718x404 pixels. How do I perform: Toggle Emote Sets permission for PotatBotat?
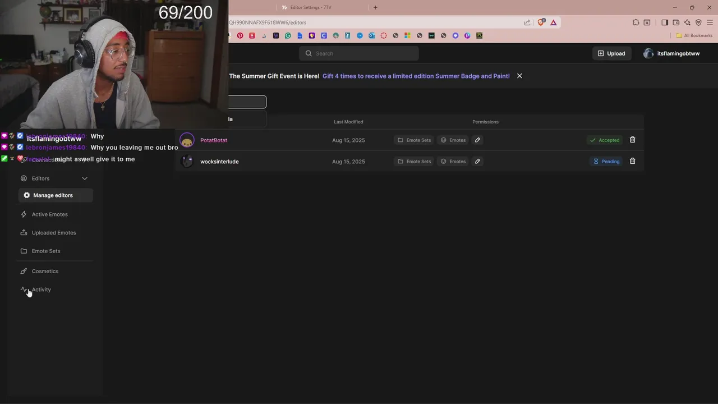pyautogui.click(x=414, y=140)
